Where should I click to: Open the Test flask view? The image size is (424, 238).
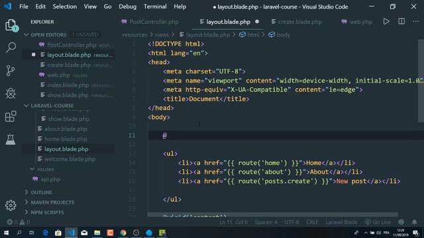[11, 139]
